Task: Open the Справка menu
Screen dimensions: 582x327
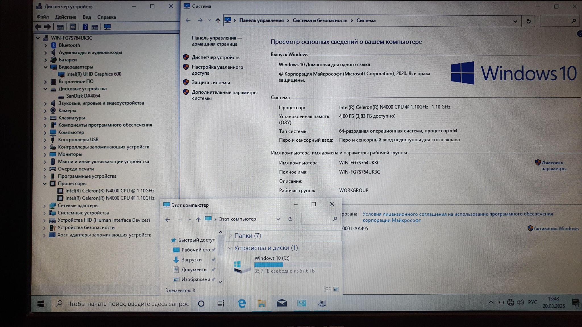Action: tap(106, 17)
